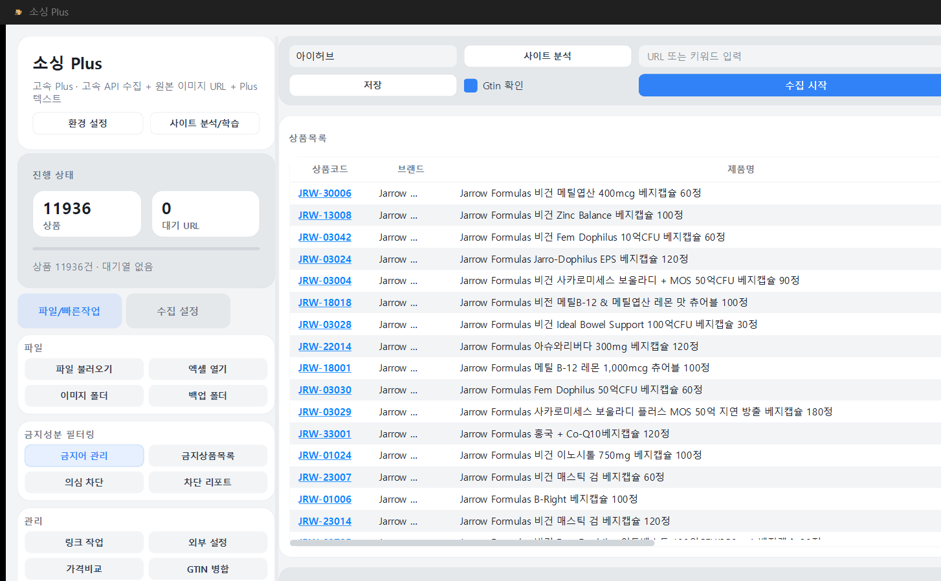Viewport: 941px width, 581px height.
Task: Select product name '홍국 + Co-Q10베지캡슐 120정'
Action: click(602, 434)
